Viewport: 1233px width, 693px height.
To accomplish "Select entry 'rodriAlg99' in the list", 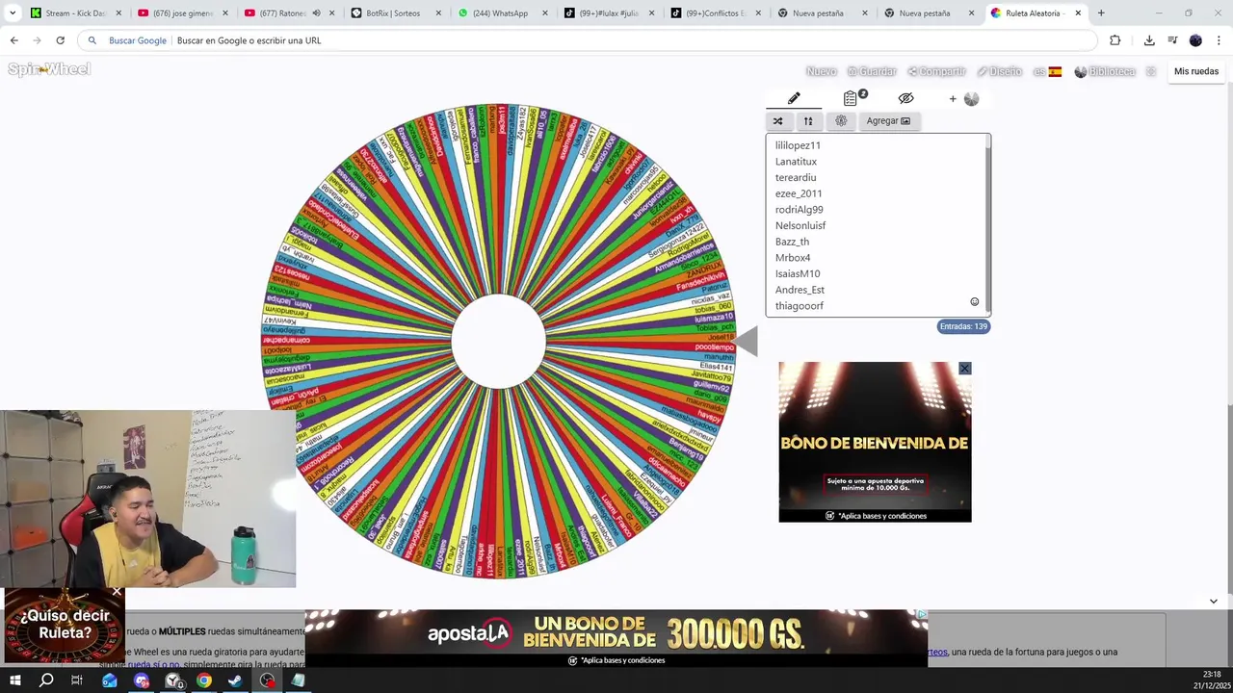I will pyautogui.click(x=799, y=210).
